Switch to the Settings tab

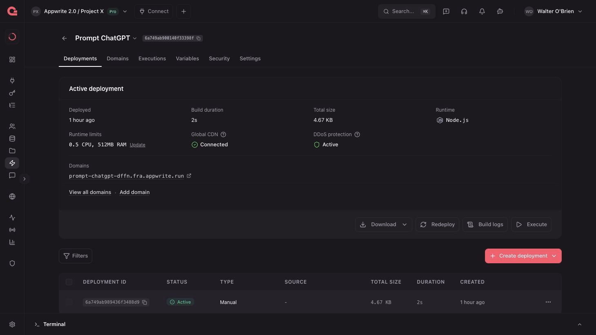coord(250,59)
